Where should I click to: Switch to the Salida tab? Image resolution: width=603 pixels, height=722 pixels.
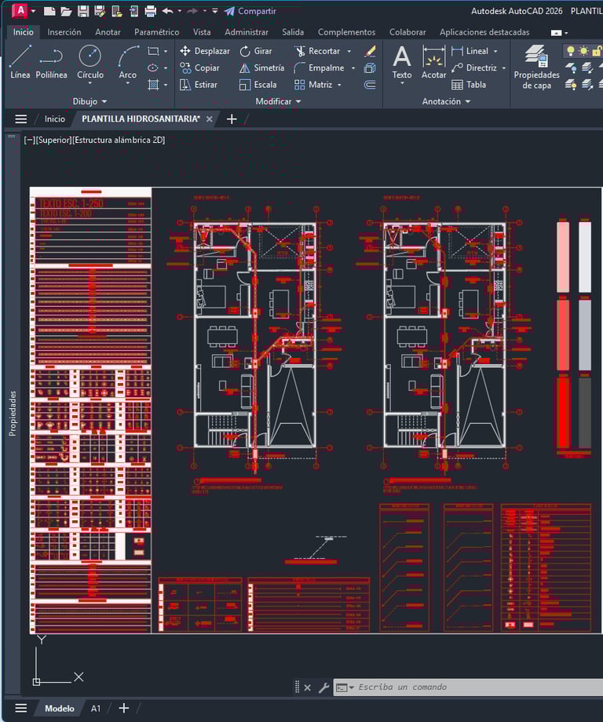click(x=293, y=32)
